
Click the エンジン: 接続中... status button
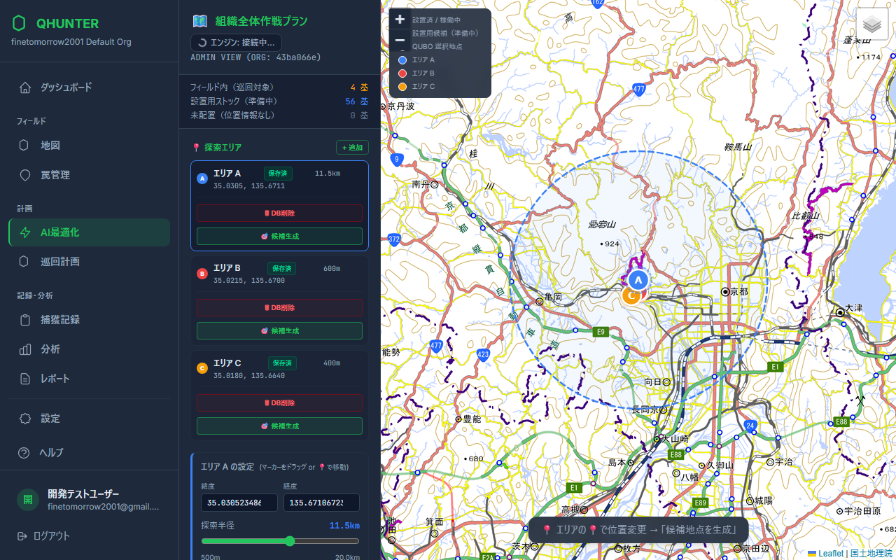(236, 43)
